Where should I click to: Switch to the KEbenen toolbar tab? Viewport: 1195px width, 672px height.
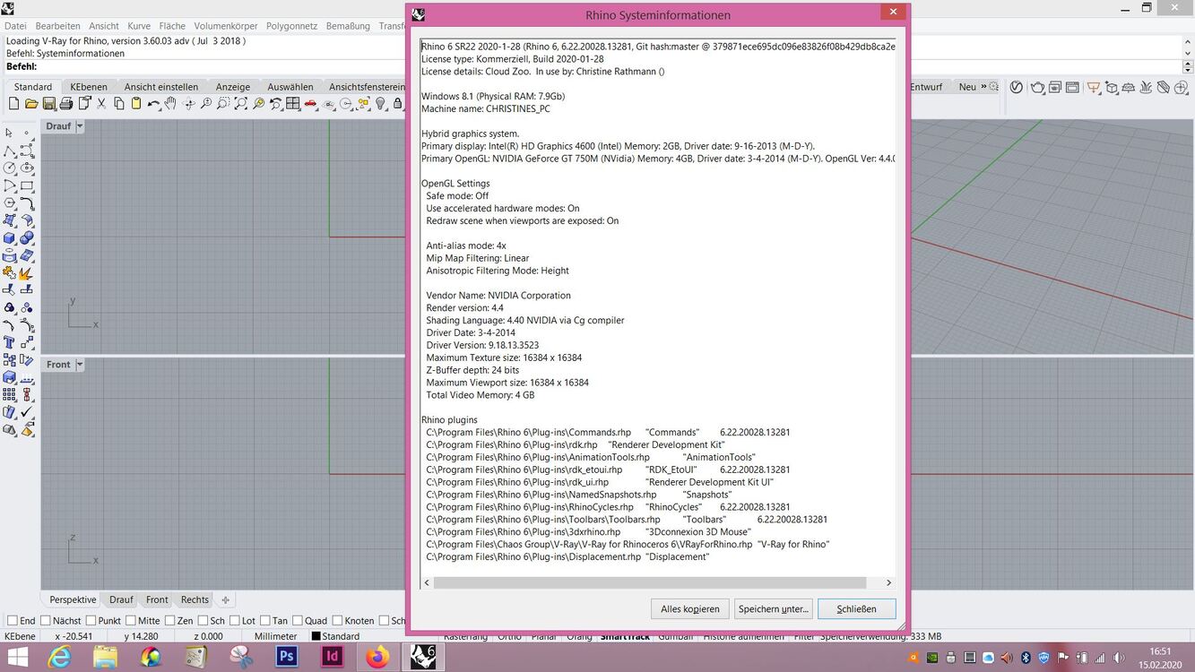click(x=89, y=87)
